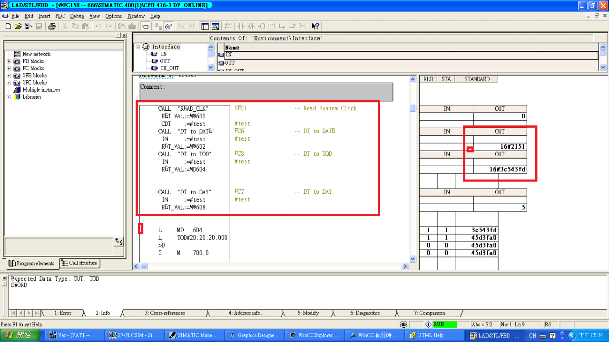
Task: Click the CALL "READ_CLK" code line
Action: coord(184,109)
